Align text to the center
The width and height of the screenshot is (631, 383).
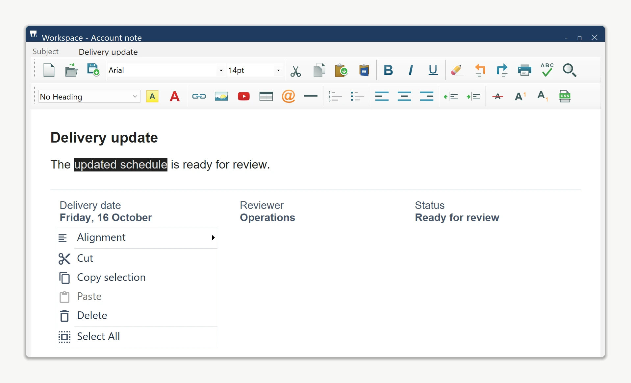click(404, 96)
